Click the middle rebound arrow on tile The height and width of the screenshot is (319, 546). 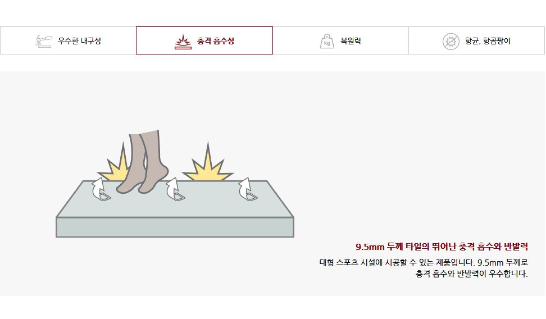point(175,189)
